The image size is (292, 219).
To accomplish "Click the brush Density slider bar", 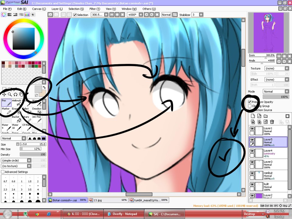I will click(33, 155).
